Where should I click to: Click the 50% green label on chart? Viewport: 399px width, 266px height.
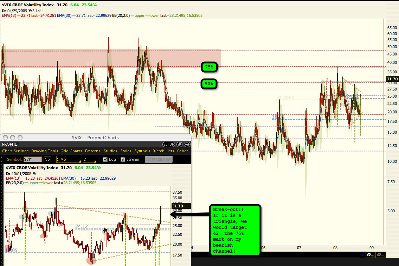click(x=209, y=84)
